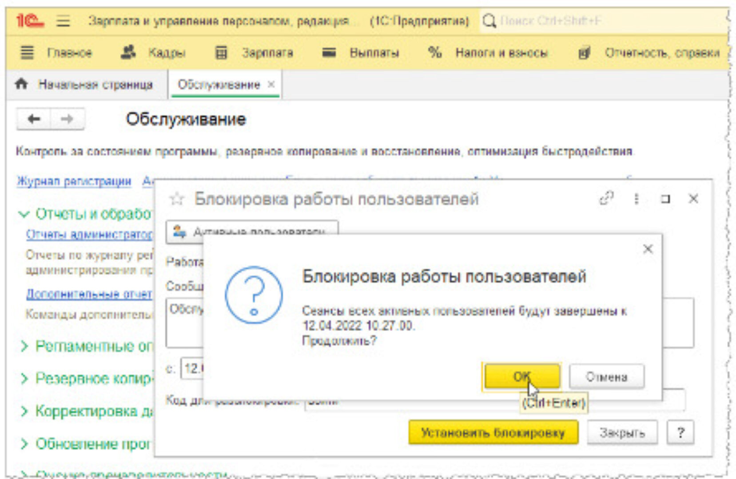Open the hamburger main menu icon
The width and height of the screenshot is (736, 479).
[x=63, y=21]
